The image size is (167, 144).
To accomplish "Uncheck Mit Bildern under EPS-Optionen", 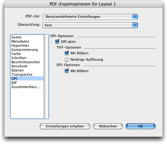I will (67, 71).
